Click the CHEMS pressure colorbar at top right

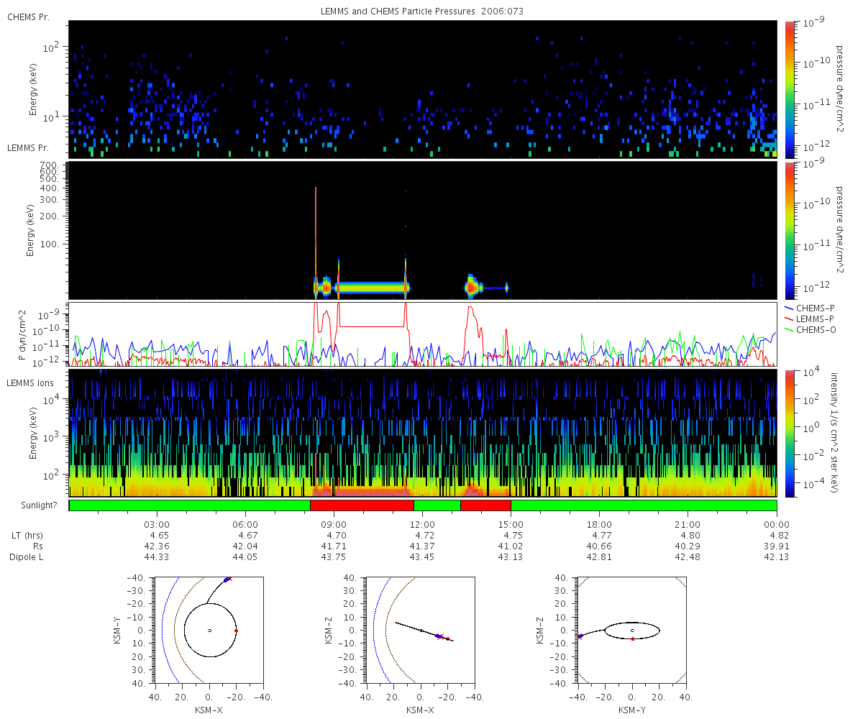[789, 89]
